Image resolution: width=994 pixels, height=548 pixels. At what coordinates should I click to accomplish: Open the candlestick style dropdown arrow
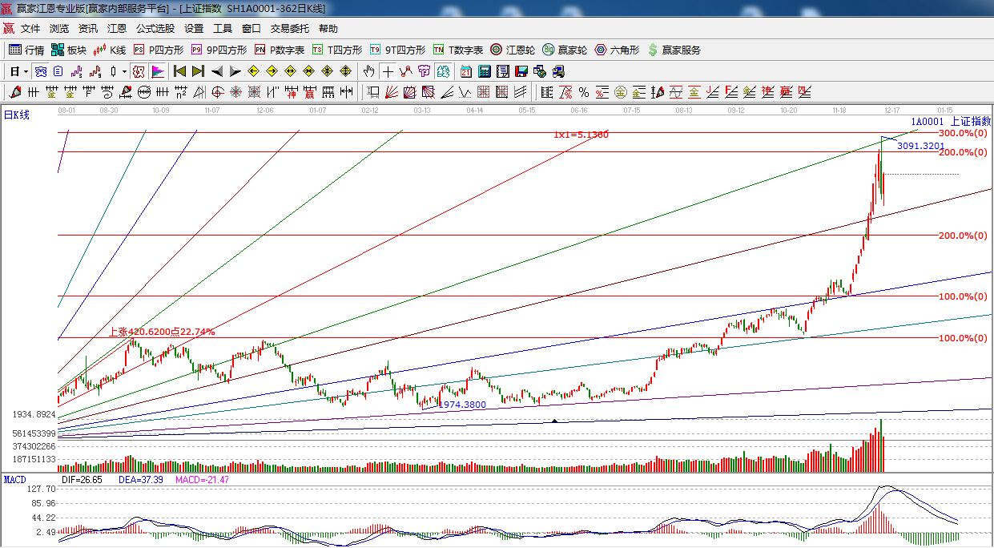pyautogui.click(x=124, y=71)
